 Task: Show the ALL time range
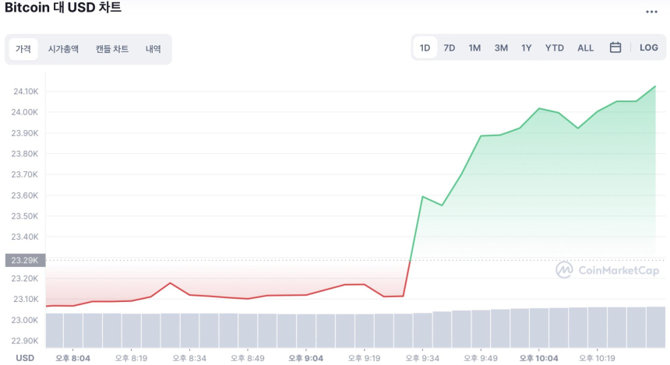(586, 47)
